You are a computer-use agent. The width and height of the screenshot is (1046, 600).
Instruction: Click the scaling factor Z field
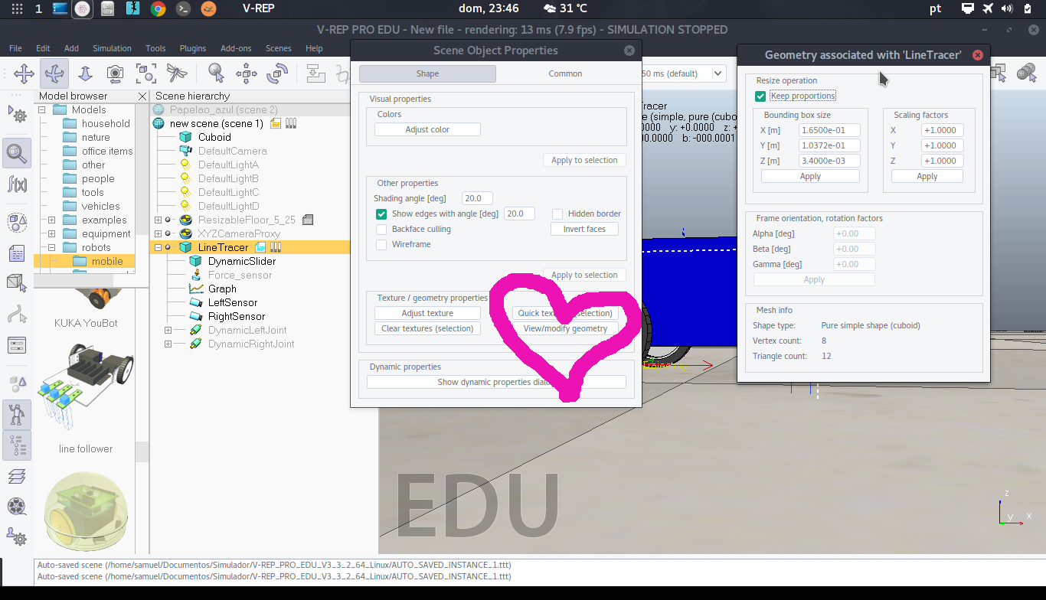tap(943, 161)
